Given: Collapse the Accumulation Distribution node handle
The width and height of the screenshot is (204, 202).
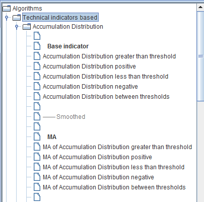Looking at the screenshot, I should pyautogui.click(x=17, y=27).
